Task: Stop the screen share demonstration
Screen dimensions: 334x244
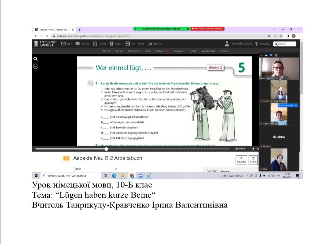Action: (x=208, y=29)
